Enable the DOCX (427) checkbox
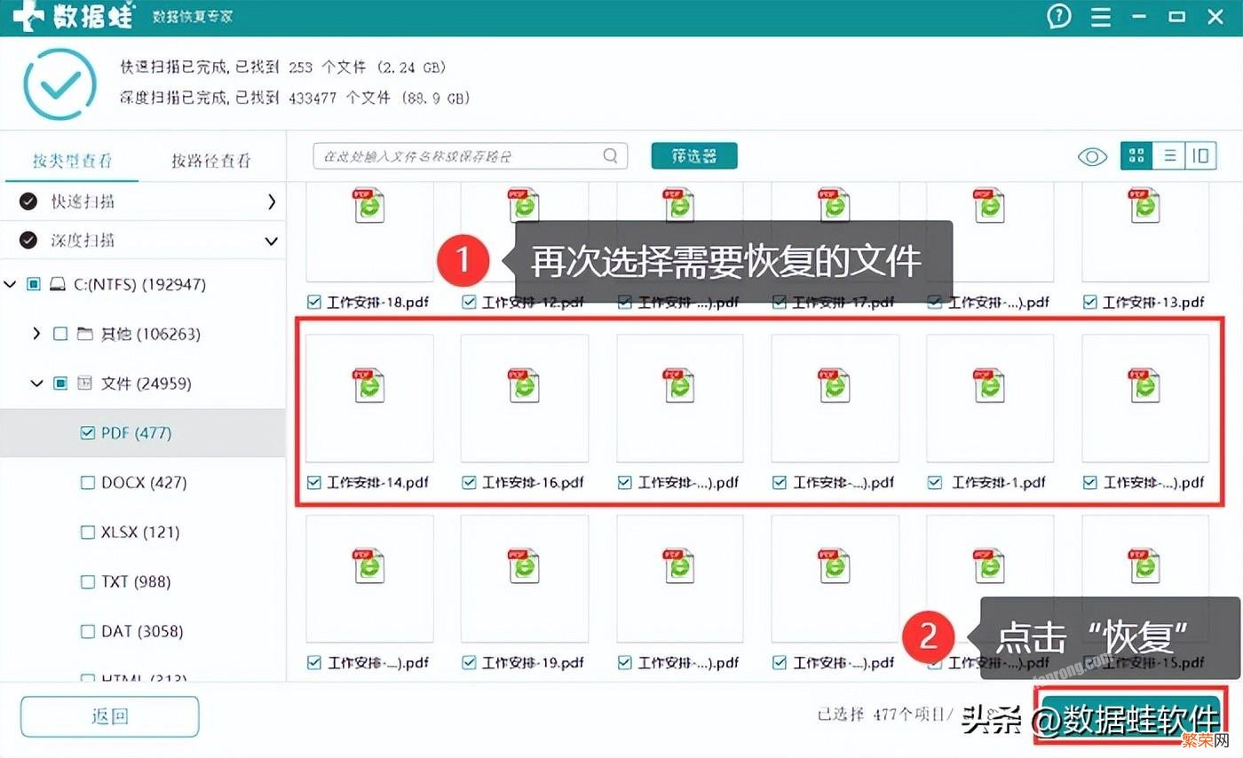 [x=87, y=483]
